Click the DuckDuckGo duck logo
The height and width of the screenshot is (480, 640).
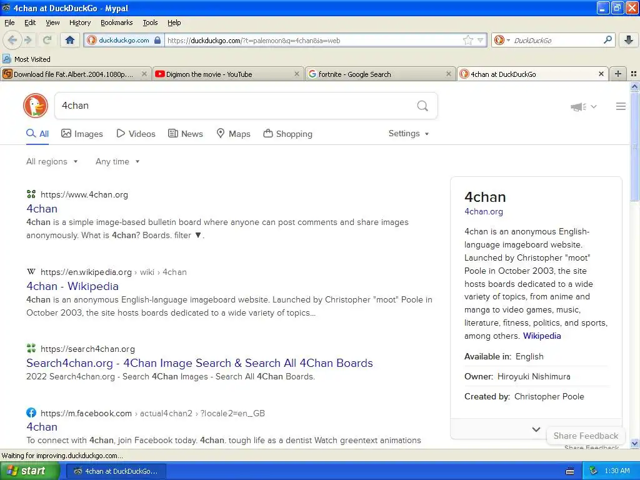point(36,106)
